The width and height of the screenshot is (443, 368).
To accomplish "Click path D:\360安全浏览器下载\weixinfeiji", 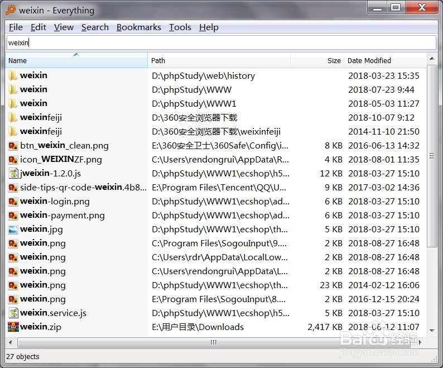I will 216,131.
